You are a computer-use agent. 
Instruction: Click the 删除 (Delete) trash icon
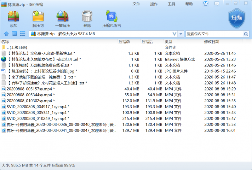(87, 18)
